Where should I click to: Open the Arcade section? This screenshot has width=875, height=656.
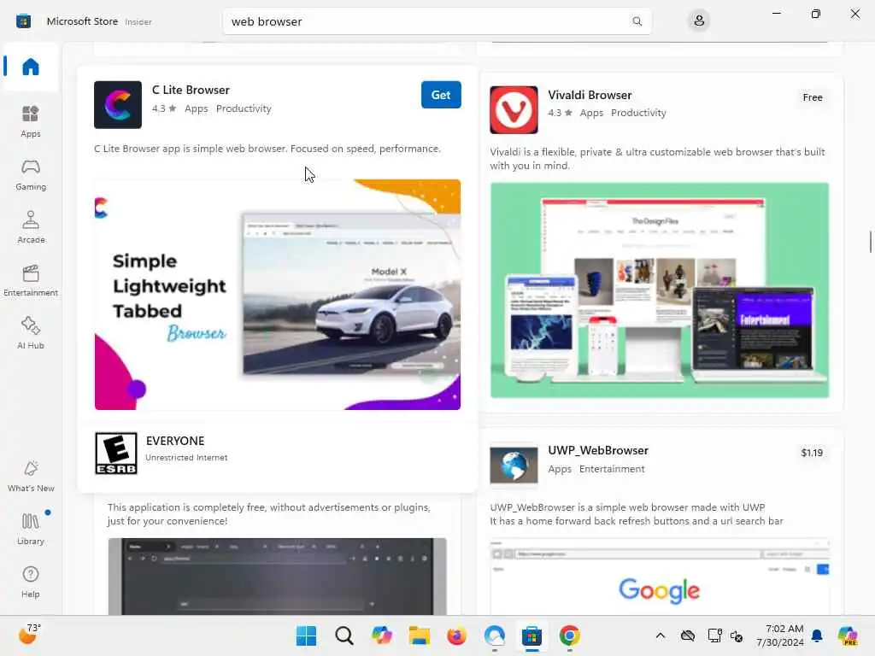pos(31,227)
